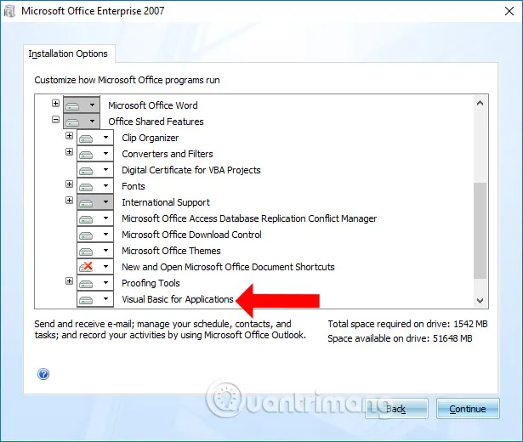Viewport: 523px width, 442px height.
Task: Open install-state dropdown for Visual Basic for Applications
Action: [95, 299]
